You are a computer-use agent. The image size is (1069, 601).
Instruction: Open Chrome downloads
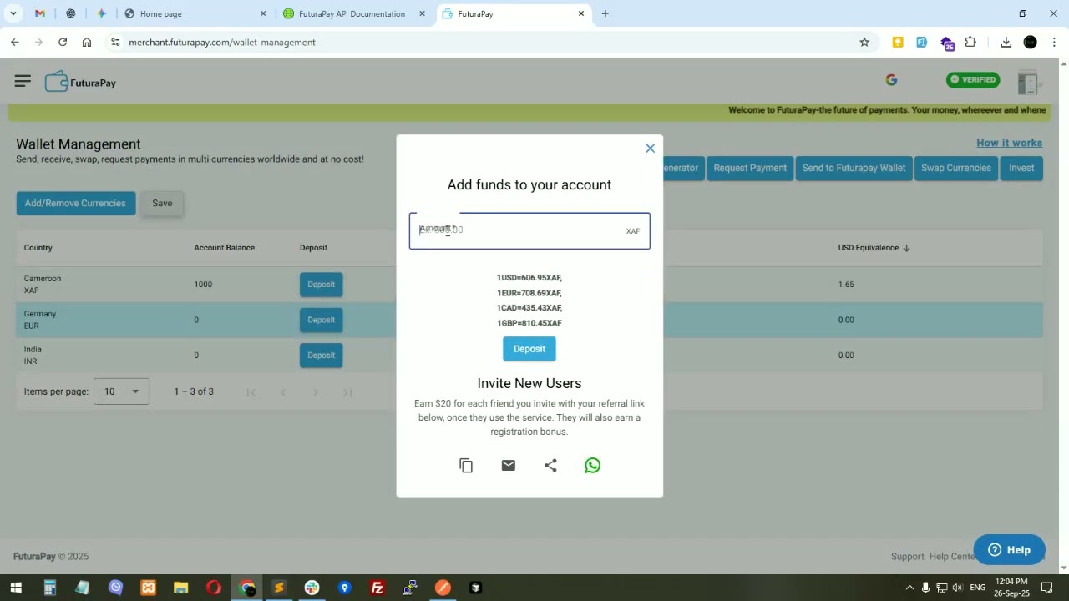(1006, 42)
